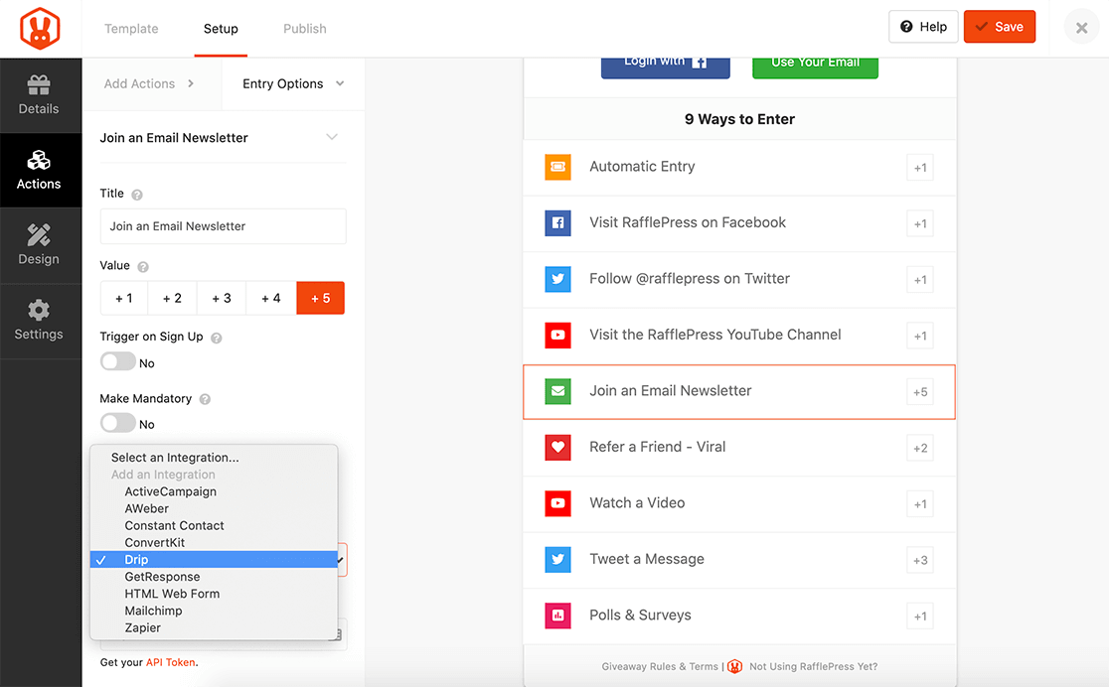Click the Title help question icon

tap(137, 195)
